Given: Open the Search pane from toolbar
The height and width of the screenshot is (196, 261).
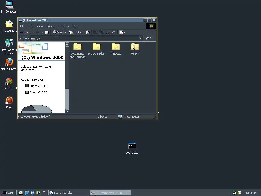Looking at the screenshot, I should point(59,32).
